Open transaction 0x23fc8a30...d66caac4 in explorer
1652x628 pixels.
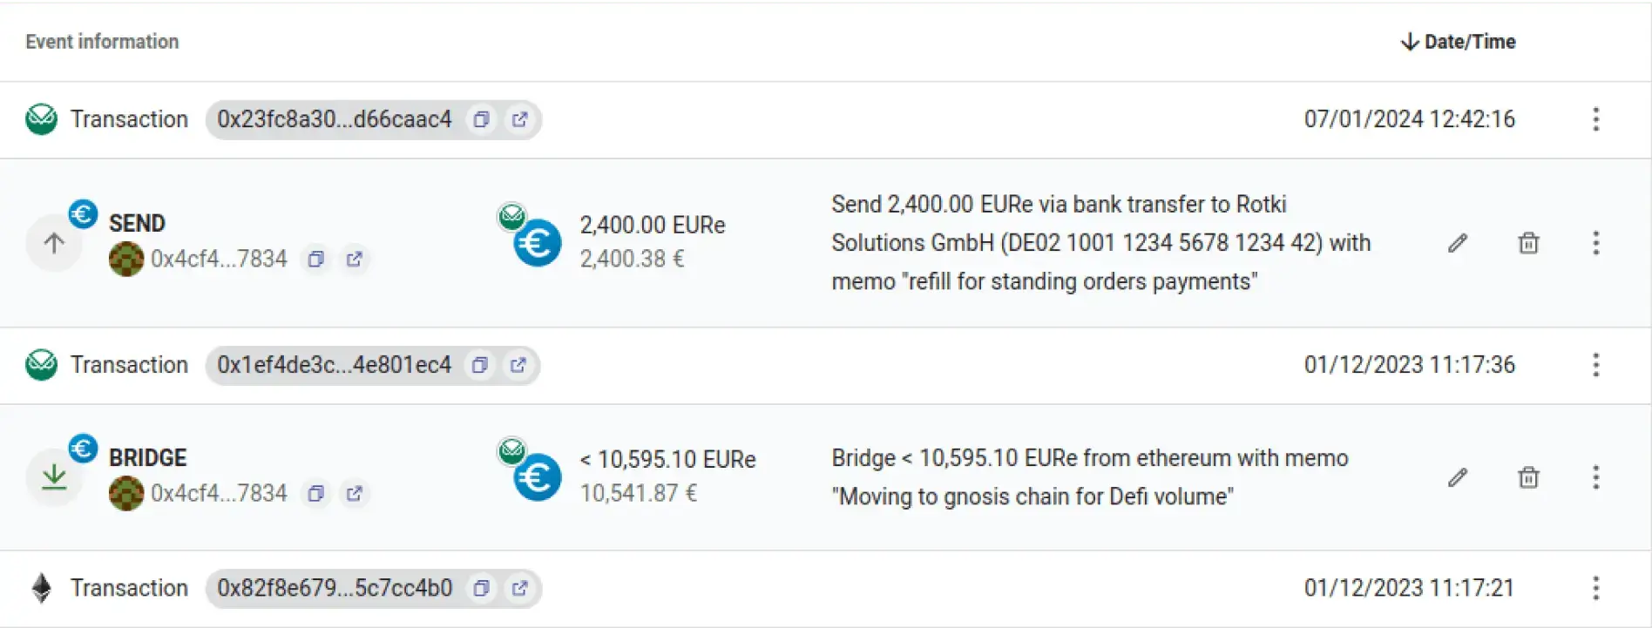pos(519,119)
